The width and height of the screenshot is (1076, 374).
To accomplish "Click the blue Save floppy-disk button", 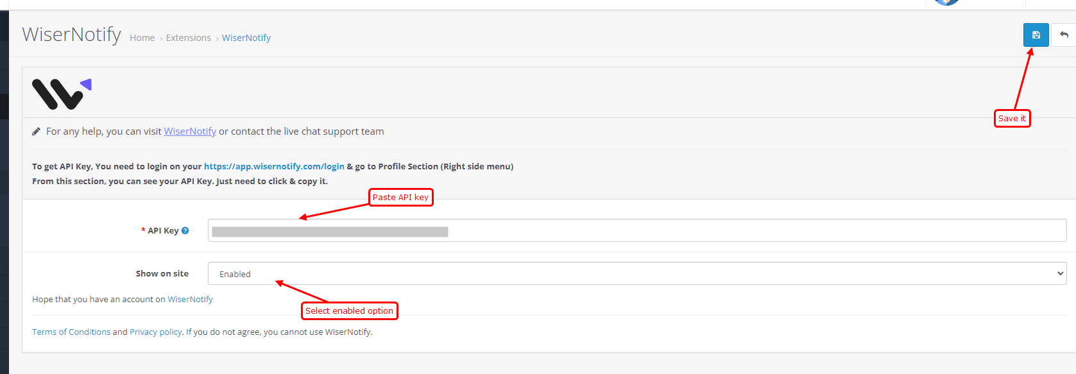I will 1036,35.
